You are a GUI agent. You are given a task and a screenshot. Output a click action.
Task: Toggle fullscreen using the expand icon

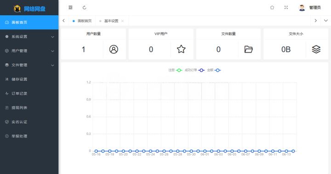(286, 8)
